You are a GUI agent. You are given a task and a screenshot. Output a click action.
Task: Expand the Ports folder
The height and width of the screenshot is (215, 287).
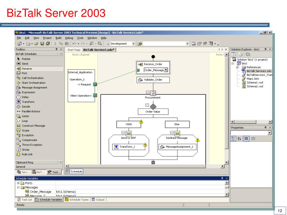[x=18, y=183]
